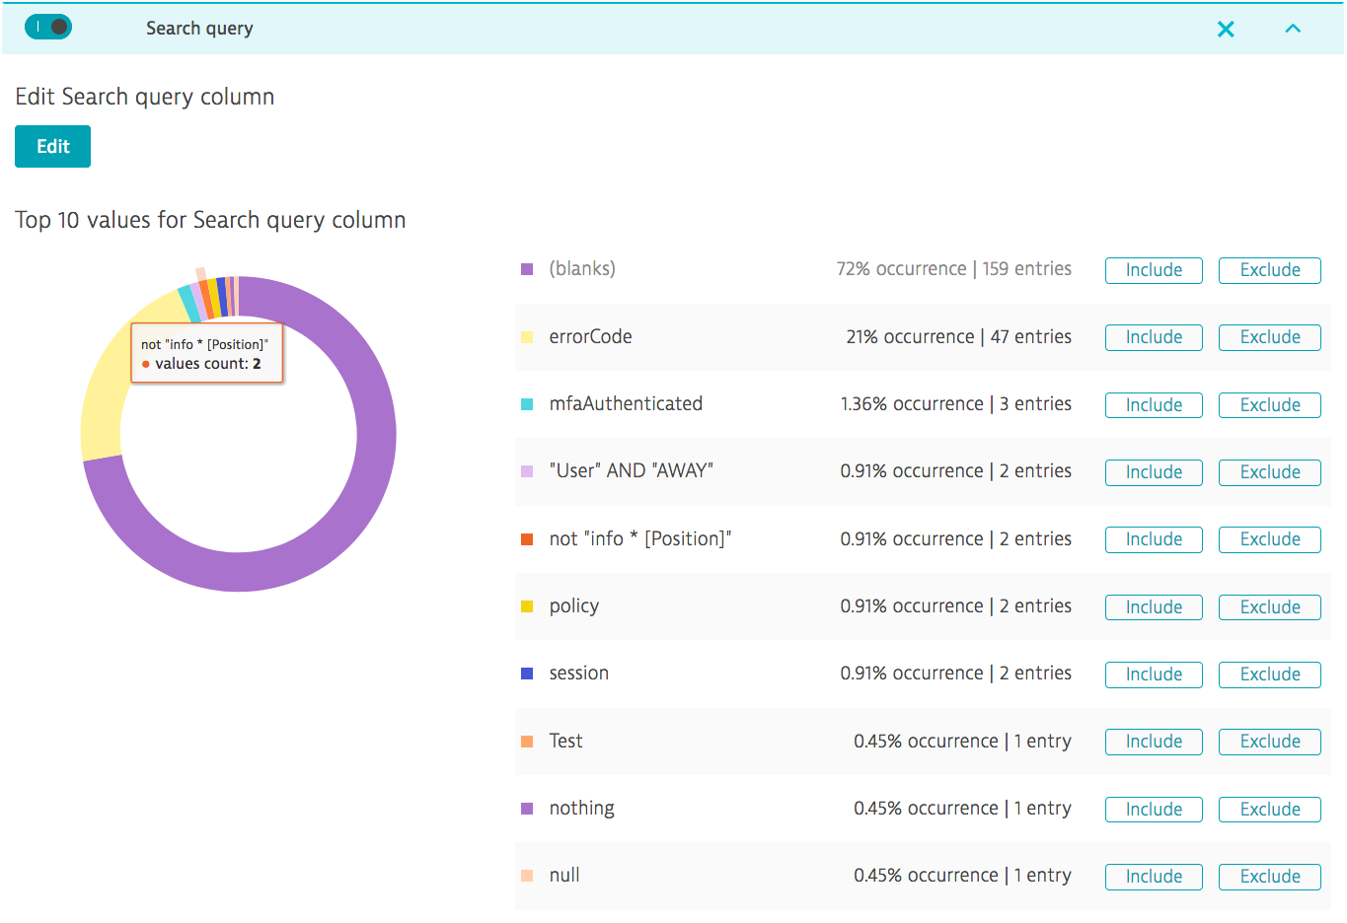Image resolution: width=1347 pixels, height=923 pixels.
Task: Click the "Test" row label
Action: tap(565, 741)
